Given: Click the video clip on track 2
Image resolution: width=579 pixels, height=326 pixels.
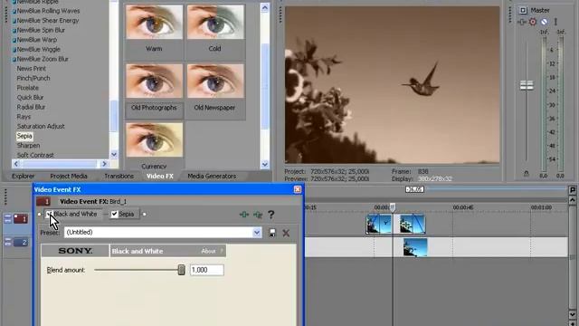Looking at the screenshot, I should coord(415,247).
